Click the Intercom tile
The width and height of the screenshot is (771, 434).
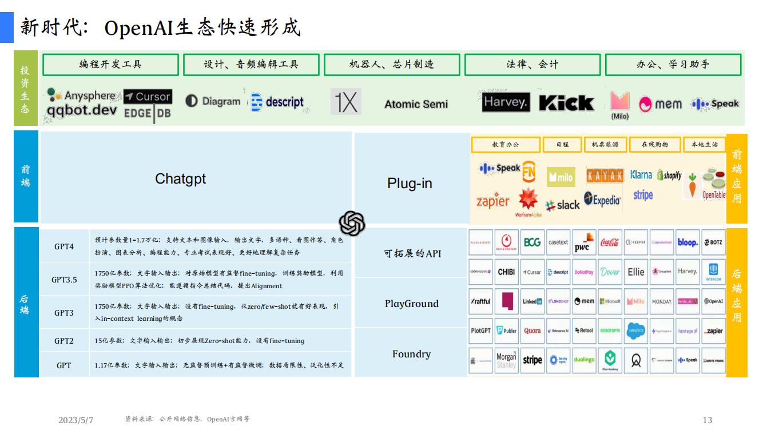click(713, 272)
